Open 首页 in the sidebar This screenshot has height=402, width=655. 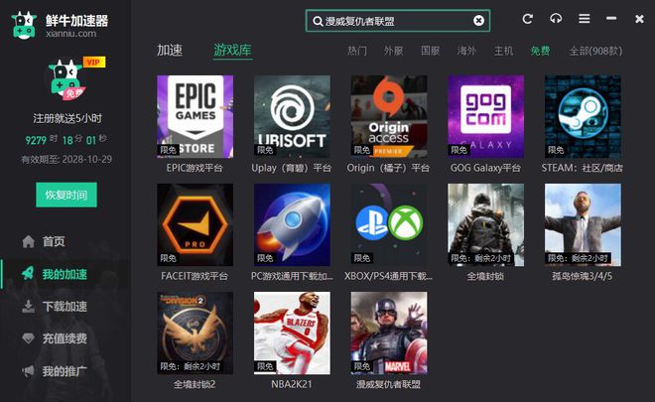(54, 241)
